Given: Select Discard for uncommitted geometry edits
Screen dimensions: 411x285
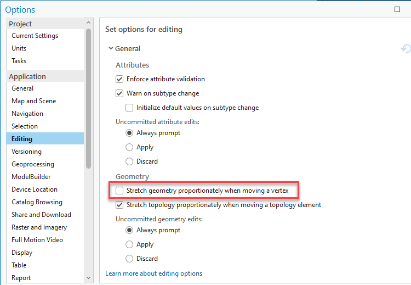Looking at the screenshot, I should tap(129, 259).
